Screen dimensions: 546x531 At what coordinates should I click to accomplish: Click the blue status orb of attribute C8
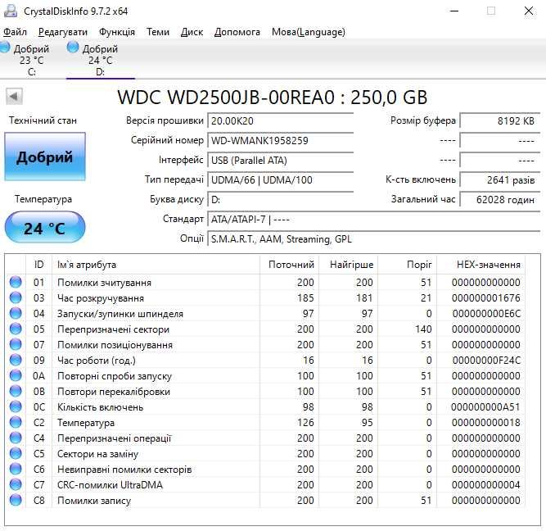16,500
